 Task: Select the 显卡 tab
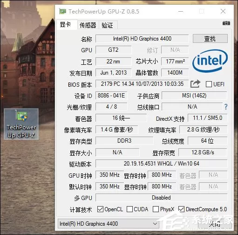point(65,25)
